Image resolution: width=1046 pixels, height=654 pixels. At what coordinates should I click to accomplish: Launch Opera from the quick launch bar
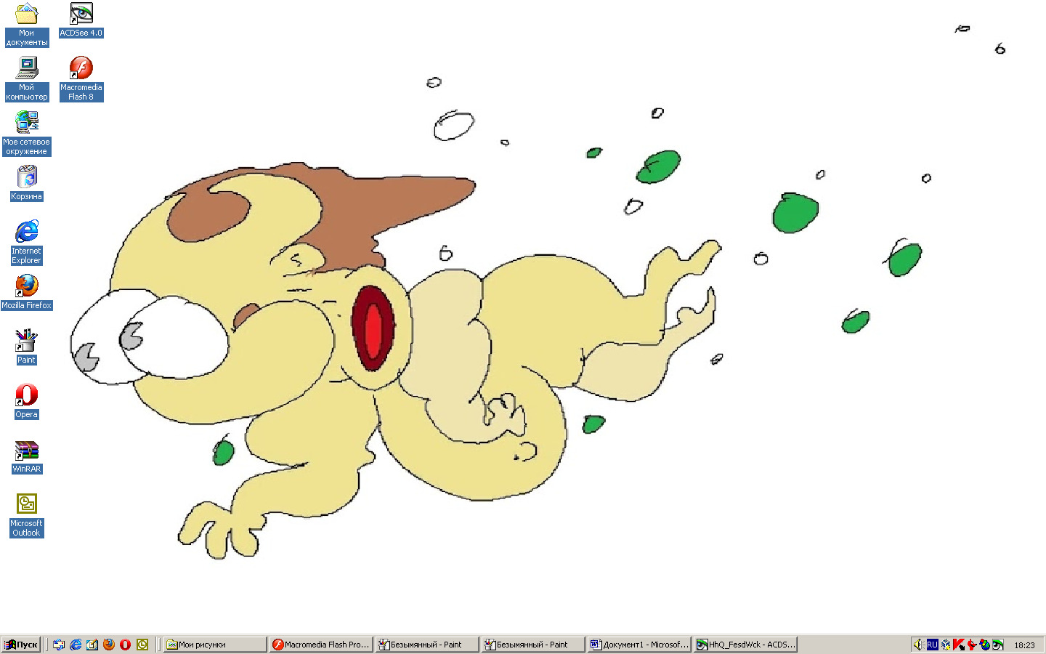click(125, 645)
